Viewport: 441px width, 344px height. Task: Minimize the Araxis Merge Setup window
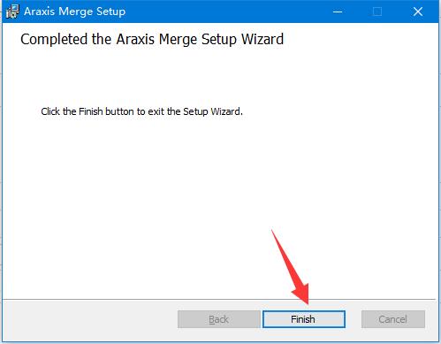click(338, 11)
